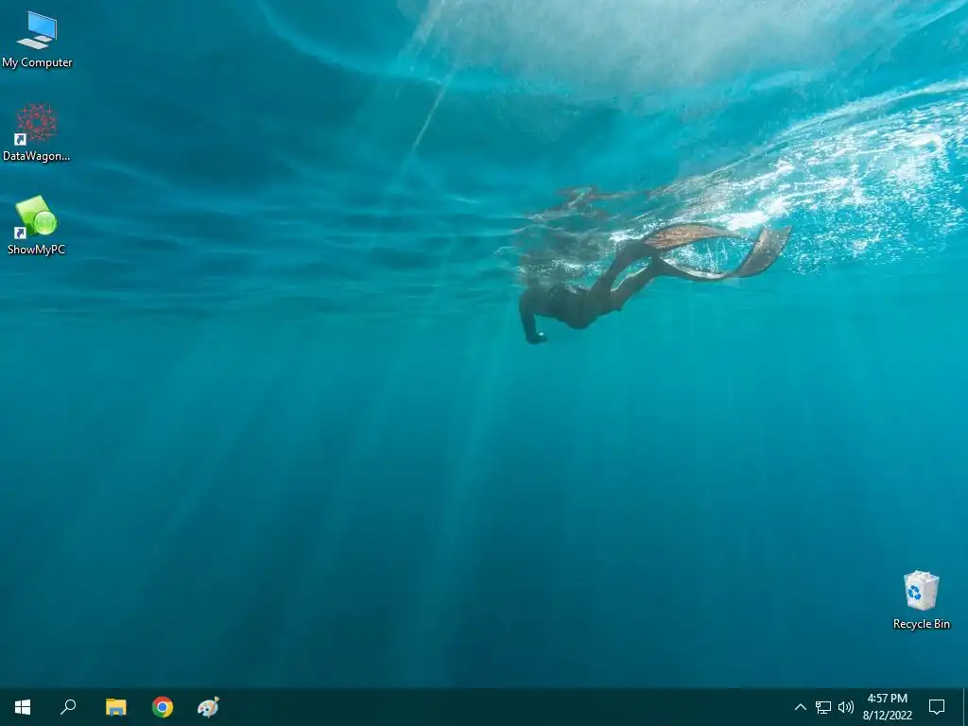Open network status tray icon
The height and width of the screenshot is (726, 968).
(x=823, y=707)
